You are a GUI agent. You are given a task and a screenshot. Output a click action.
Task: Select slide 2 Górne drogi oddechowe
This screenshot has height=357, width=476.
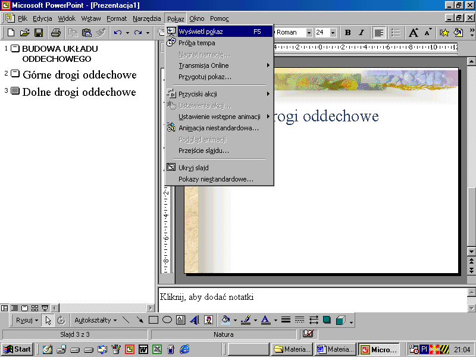coord(80,75)
